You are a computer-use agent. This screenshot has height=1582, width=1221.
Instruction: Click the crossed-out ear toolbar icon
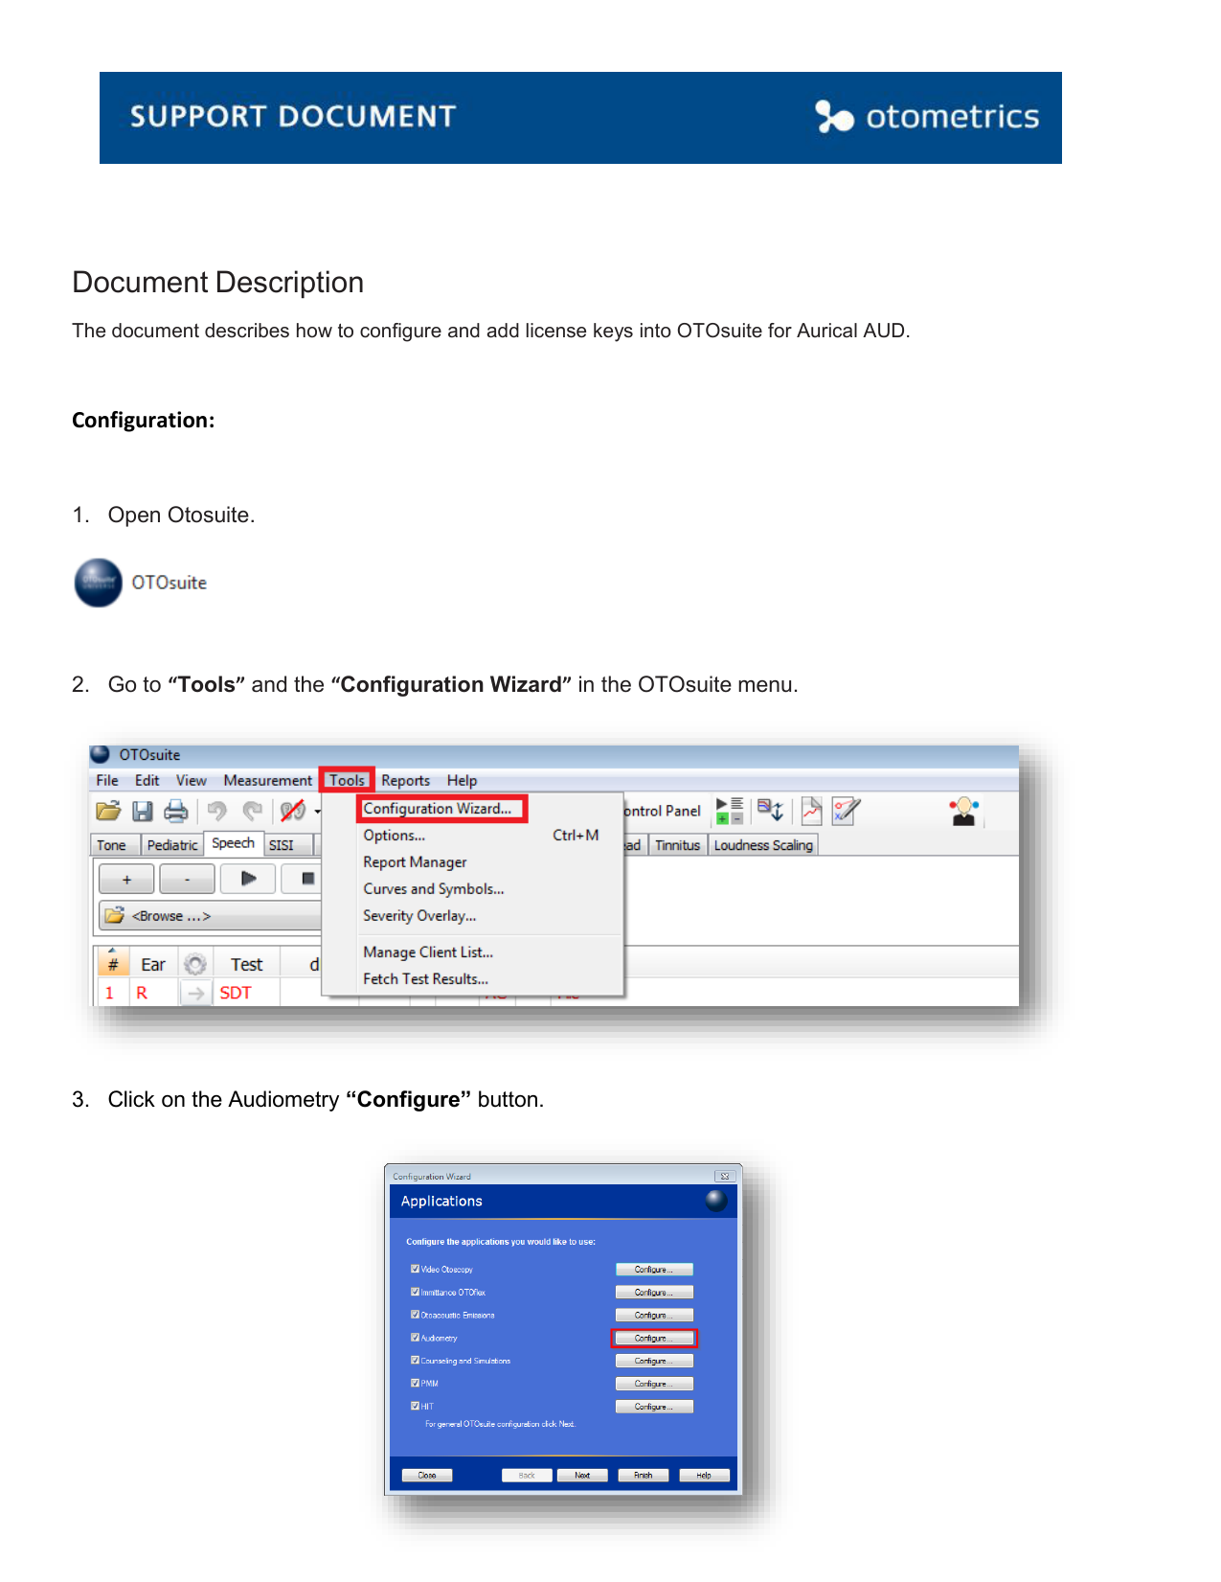pos(292,812)
